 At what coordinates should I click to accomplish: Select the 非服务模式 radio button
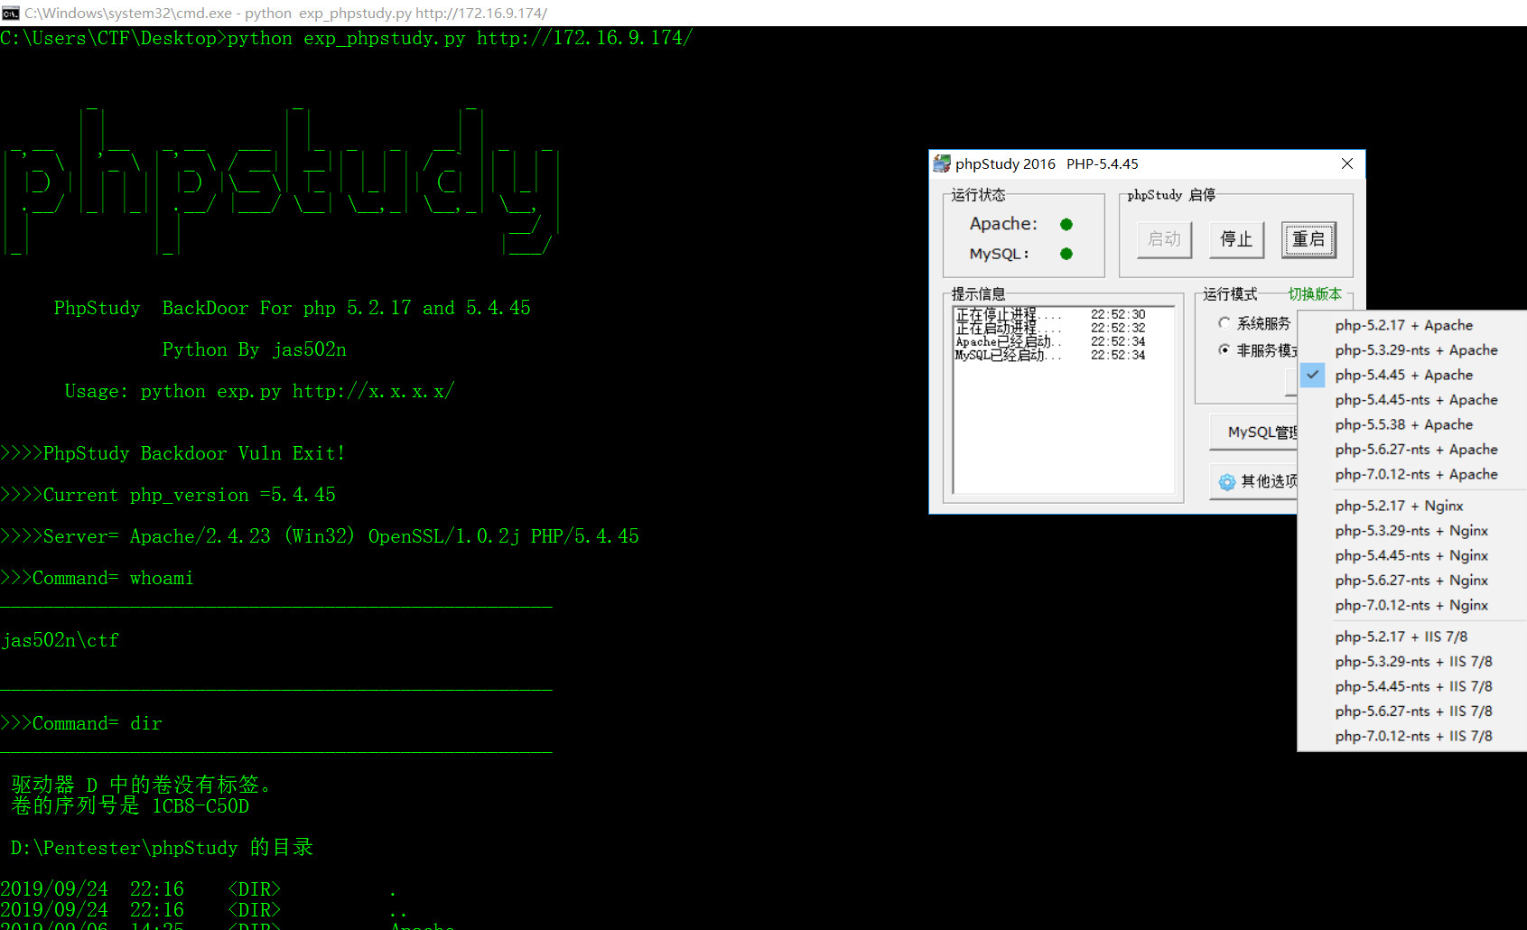(1224, 349)
